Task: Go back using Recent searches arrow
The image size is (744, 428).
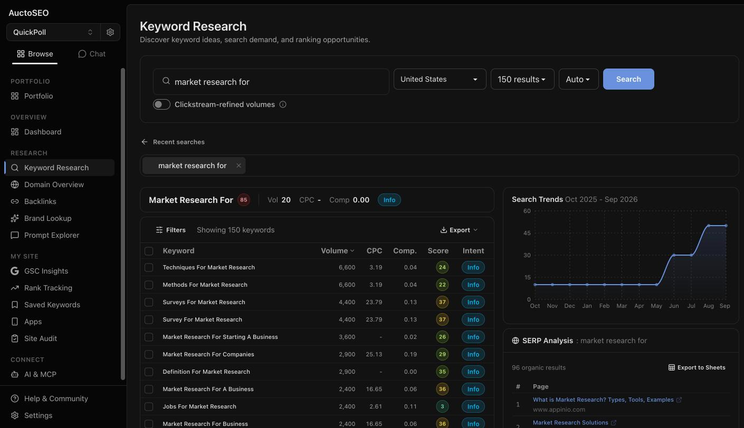Action: [145, 142]
